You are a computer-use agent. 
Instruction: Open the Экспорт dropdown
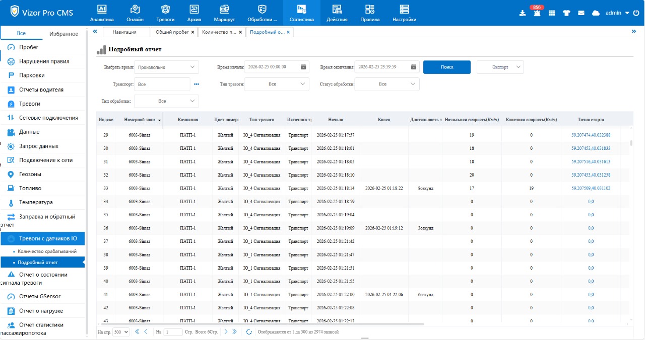500,67
